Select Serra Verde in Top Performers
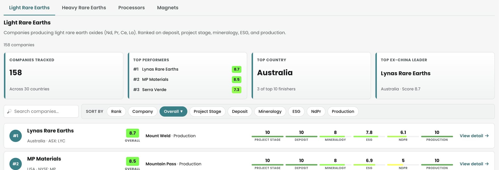 154,90
